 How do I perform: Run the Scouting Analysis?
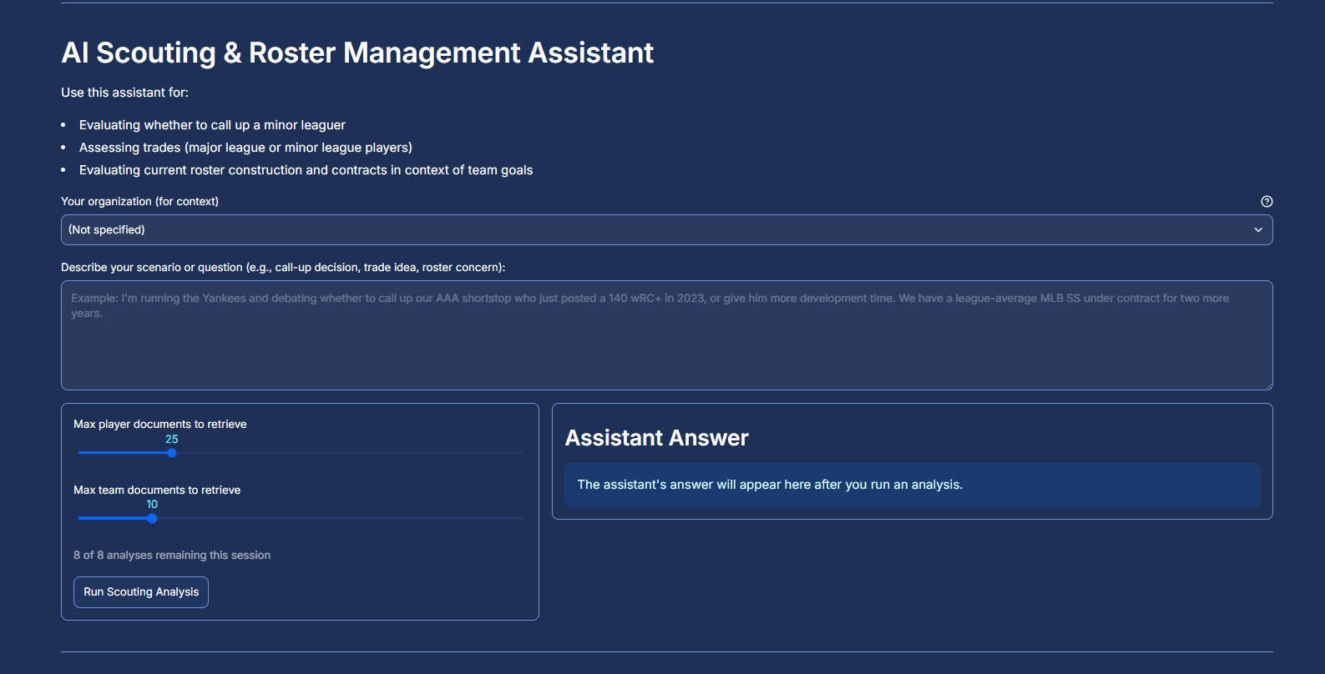[x=141, y=592]
